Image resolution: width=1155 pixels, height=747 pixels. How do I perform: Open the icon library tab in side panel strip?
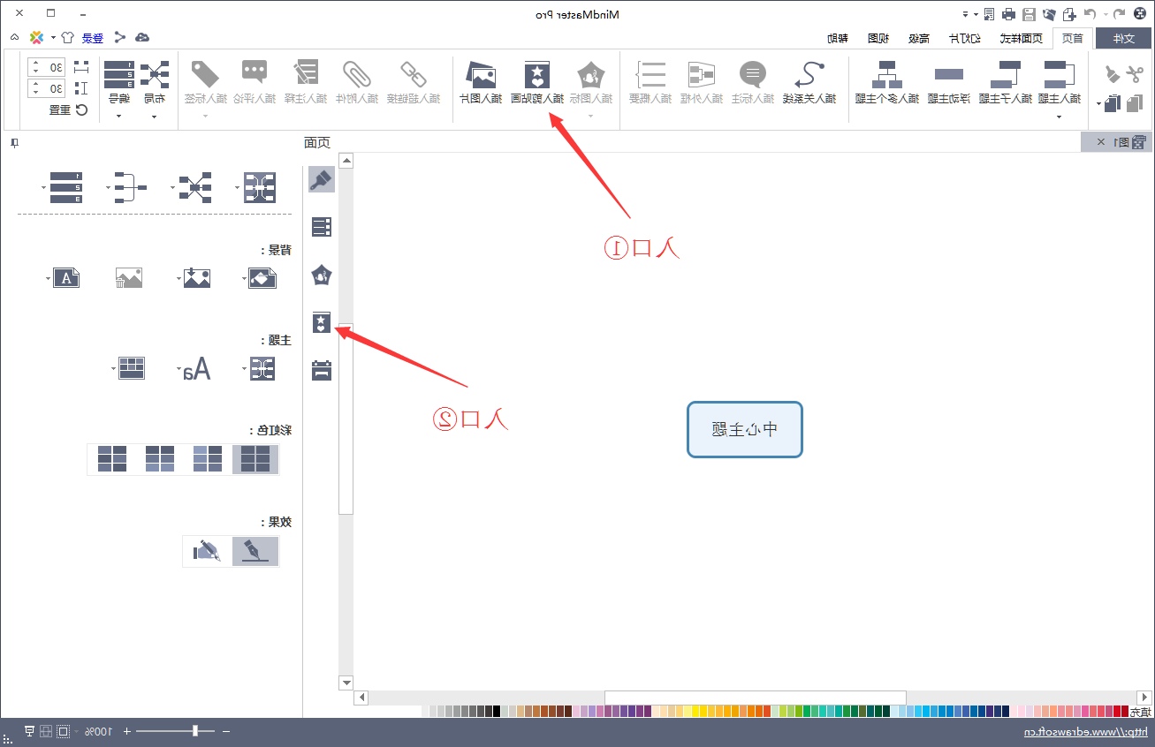tap(322, 275)
